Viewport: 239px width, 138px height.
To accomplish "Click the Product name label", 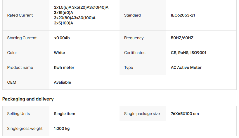I will coord(20,67).
